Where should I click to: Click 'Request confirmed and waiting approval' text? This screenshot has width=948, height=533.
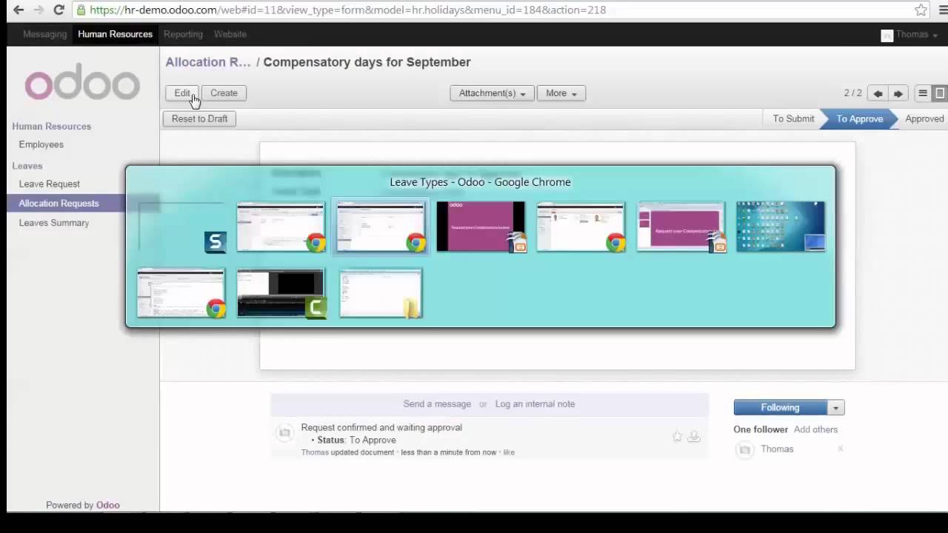(381, 428)
